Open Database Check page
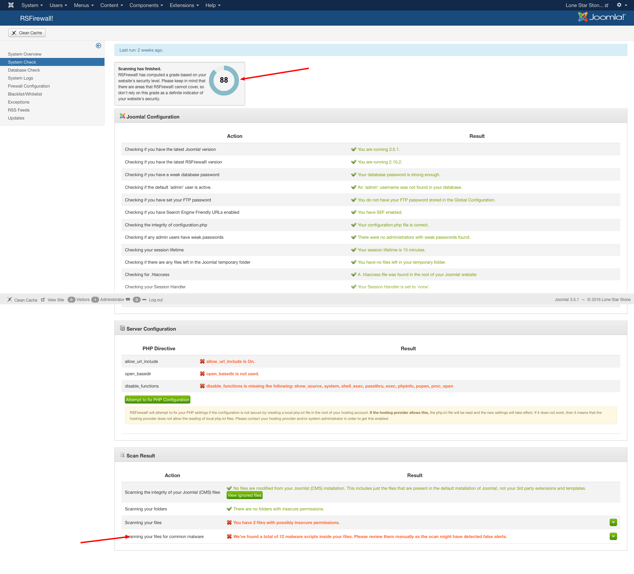 pyautogui.click(x=24, y=70)
